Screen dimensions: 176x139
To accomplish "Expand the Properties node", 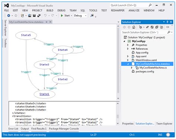I will coord(128,45).
